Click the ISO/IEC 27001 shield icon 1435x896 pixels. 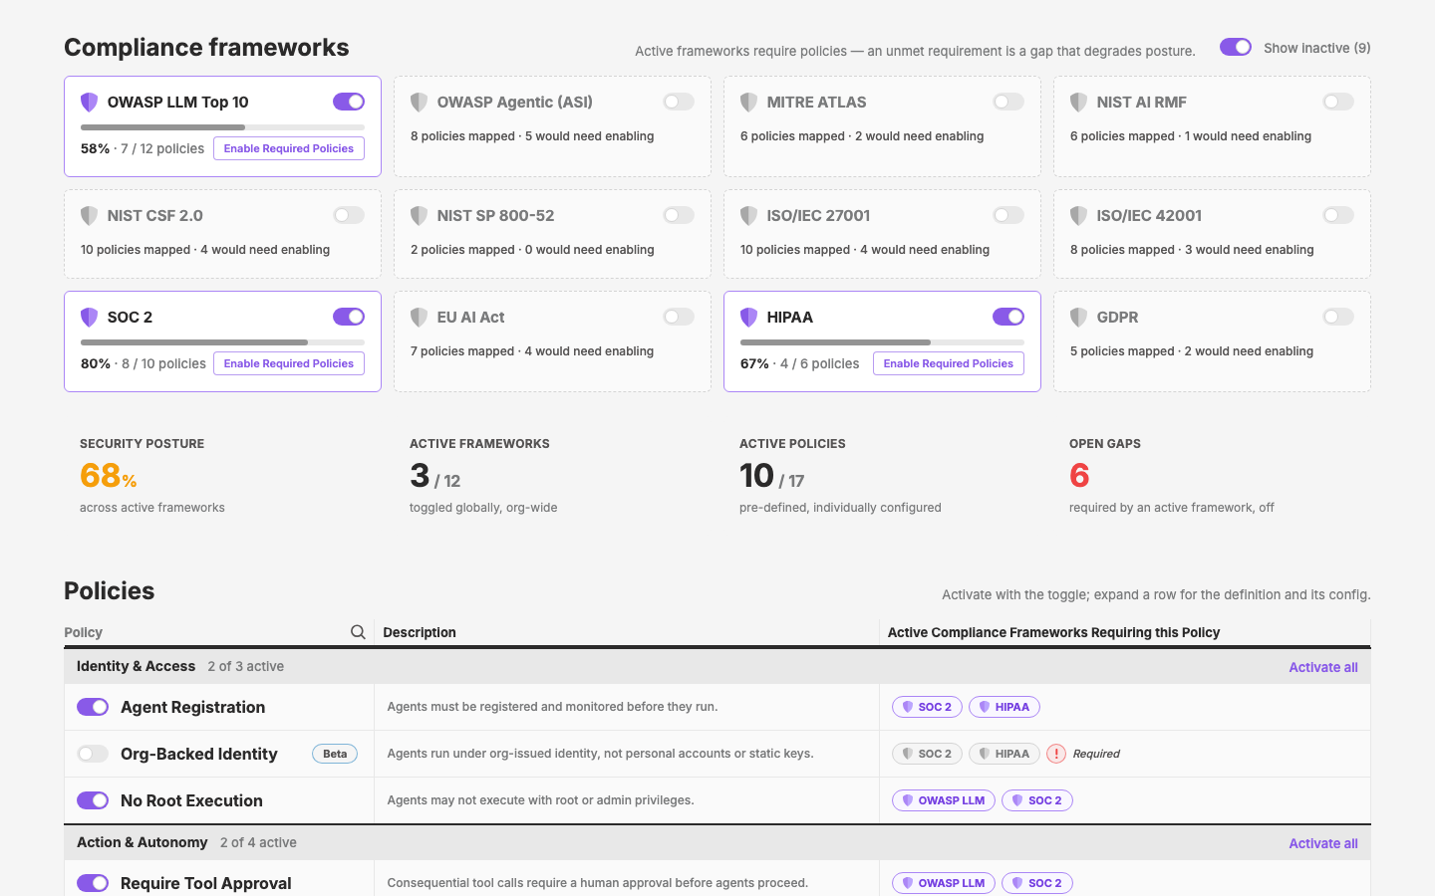(x=748, y=215)
